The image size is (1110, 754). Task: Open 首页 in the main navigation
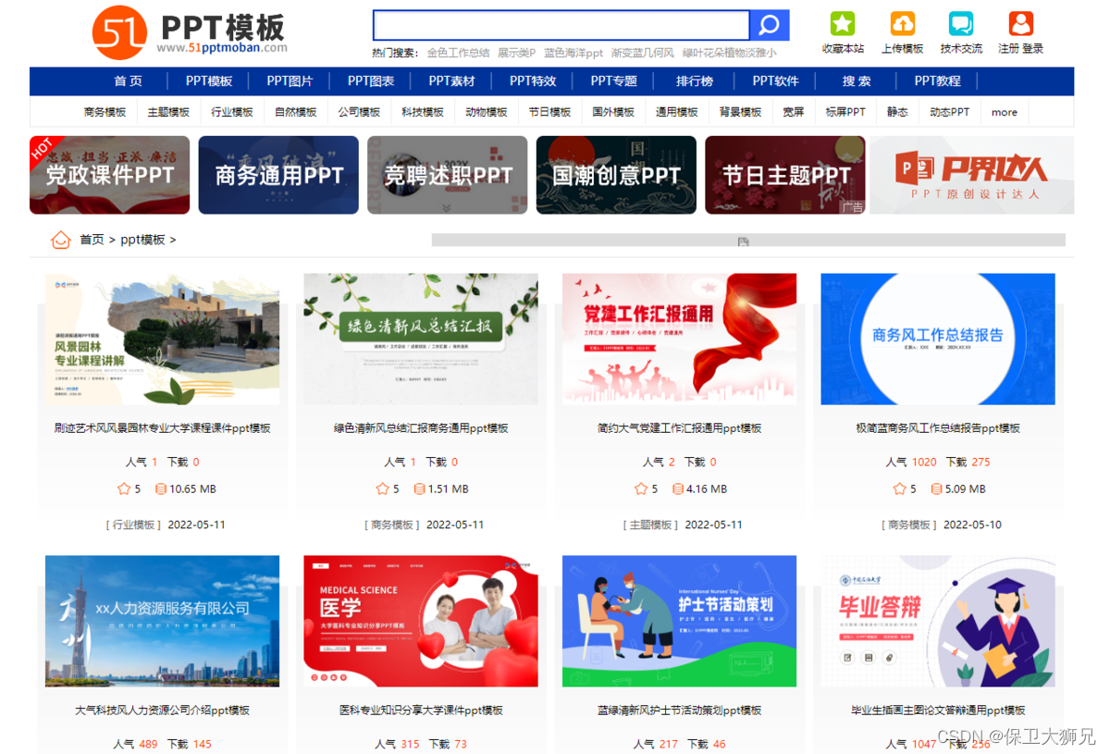(x=129, y=81)
